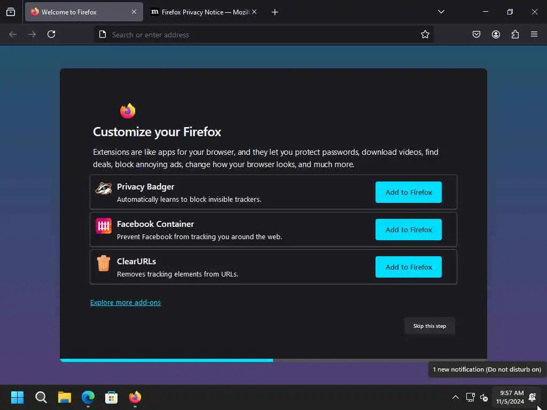Open File Explorer from taskbar
This screenshot has height=410, width=547.
pos(65,397)
